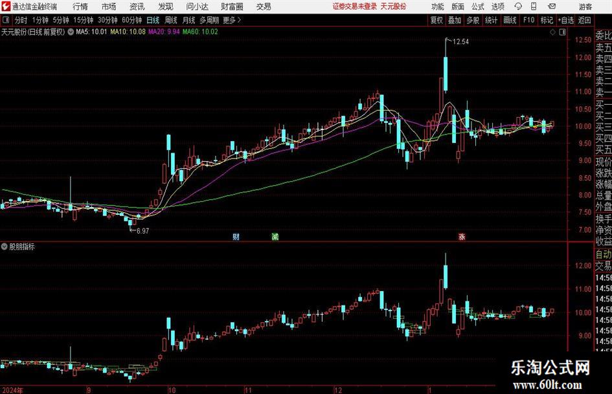Open the 问小达 menu

(x=197, y=6)
